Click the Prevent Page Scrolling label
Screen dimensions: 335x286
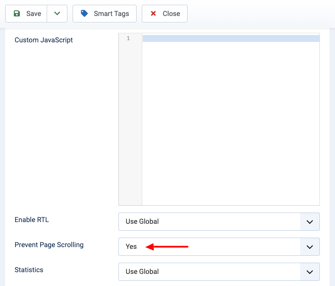pyautogui.click(x=49, y=245)
